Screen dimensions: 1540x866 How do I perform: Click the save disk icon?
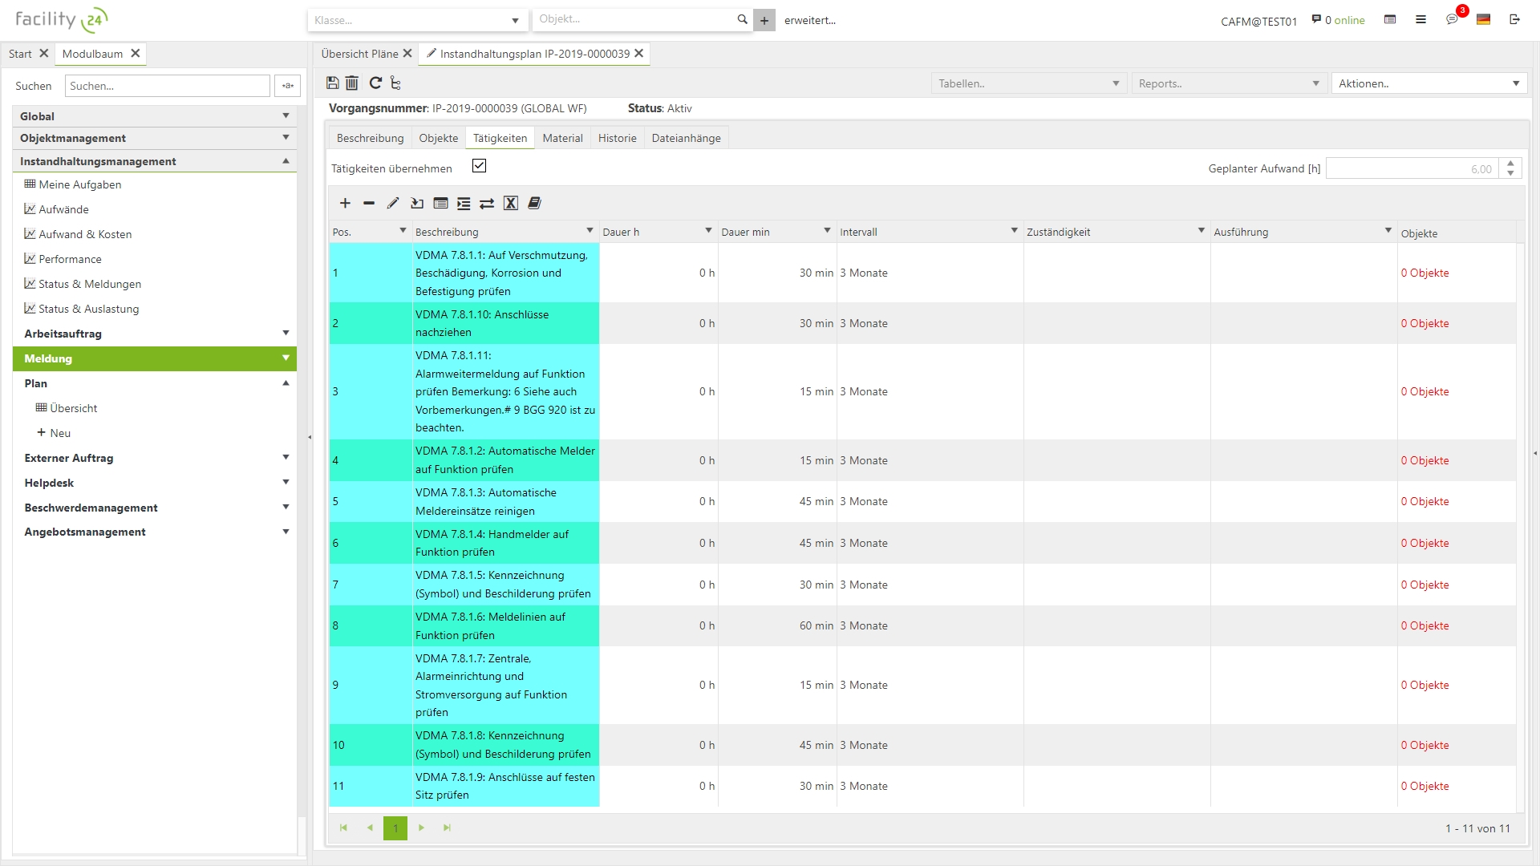tap(333, 83)
